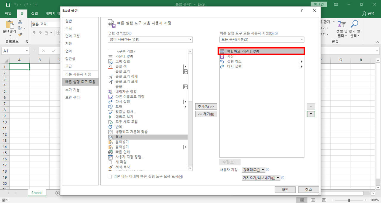Select 사용자 지정 정렬 command
This screenshot has height=203, width=381.
pyautogui.click(x=148, y=157)
